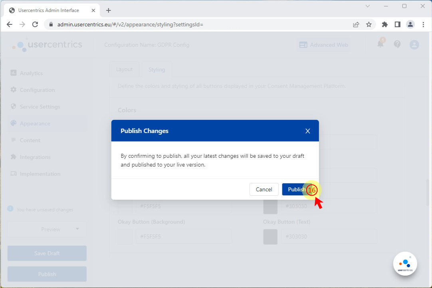Select the Styling tab

tap(157, 70)
